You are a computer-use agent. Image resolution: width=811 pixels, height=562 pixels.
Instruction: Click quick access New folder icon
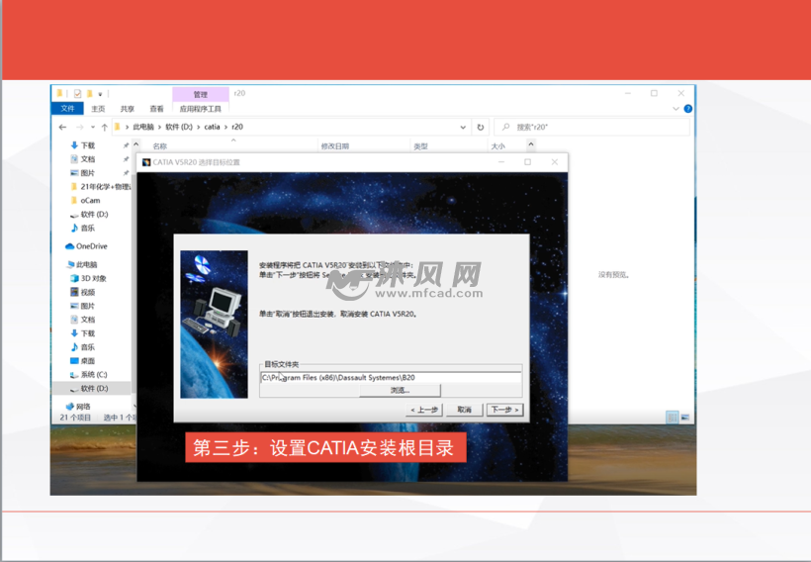point(89,94)
